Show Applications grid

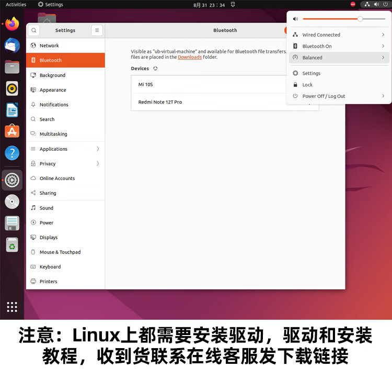pos(12,307)
